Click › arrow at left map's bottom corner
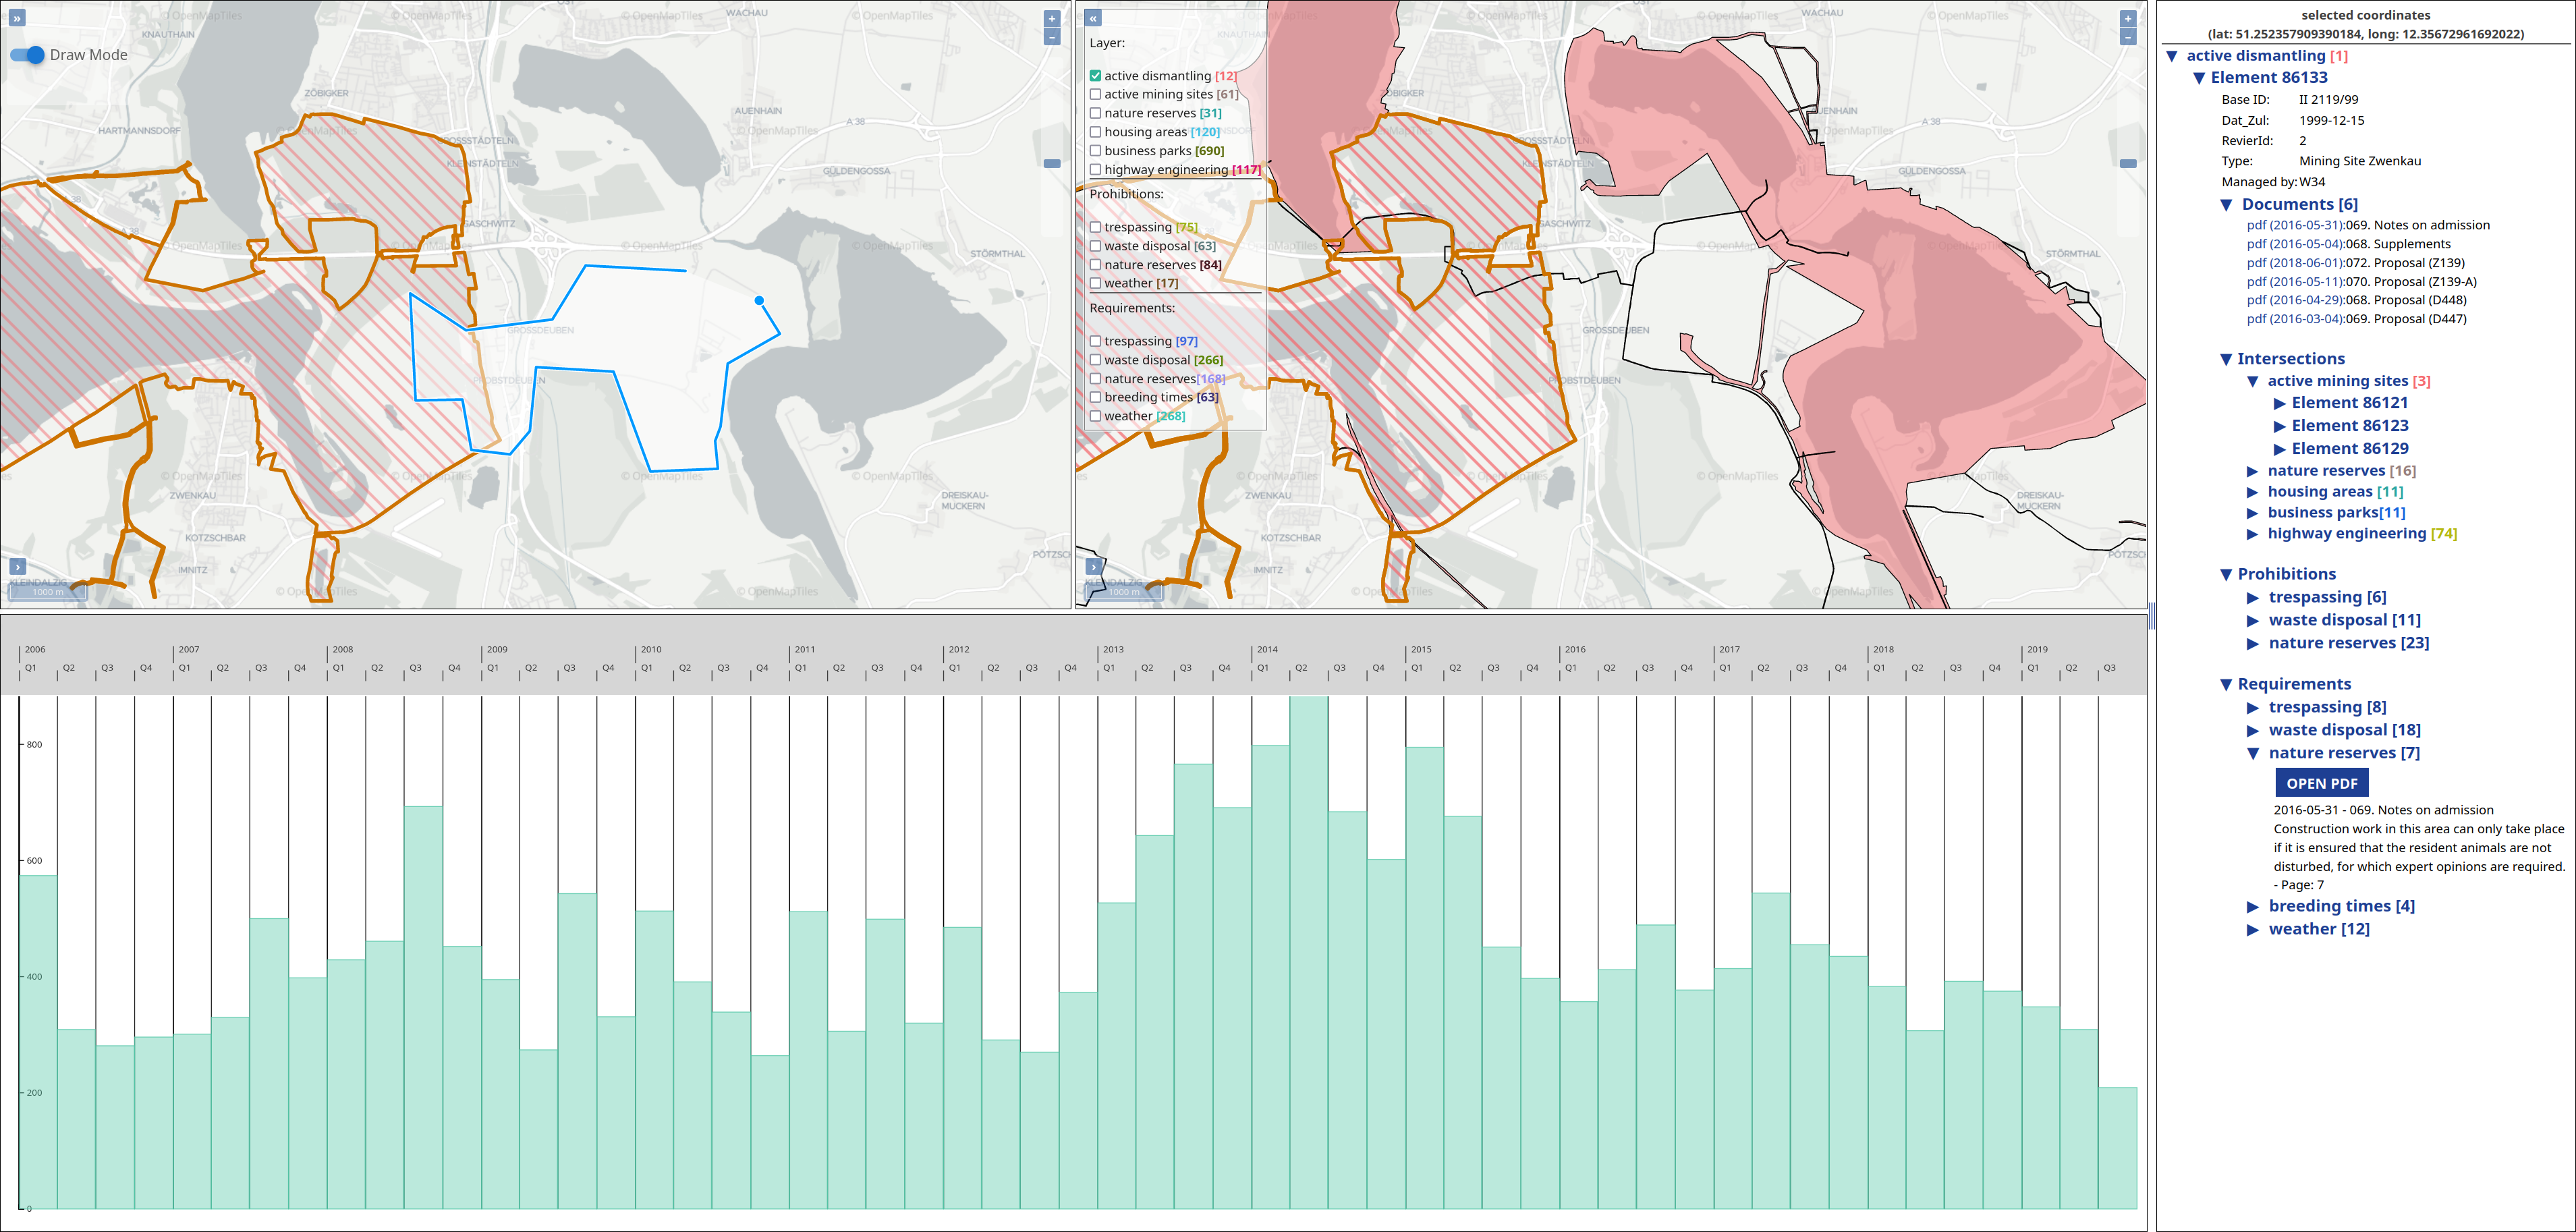Image resolution: width=2576 pixels, height=1232 pixels. (x=17, y=567)
